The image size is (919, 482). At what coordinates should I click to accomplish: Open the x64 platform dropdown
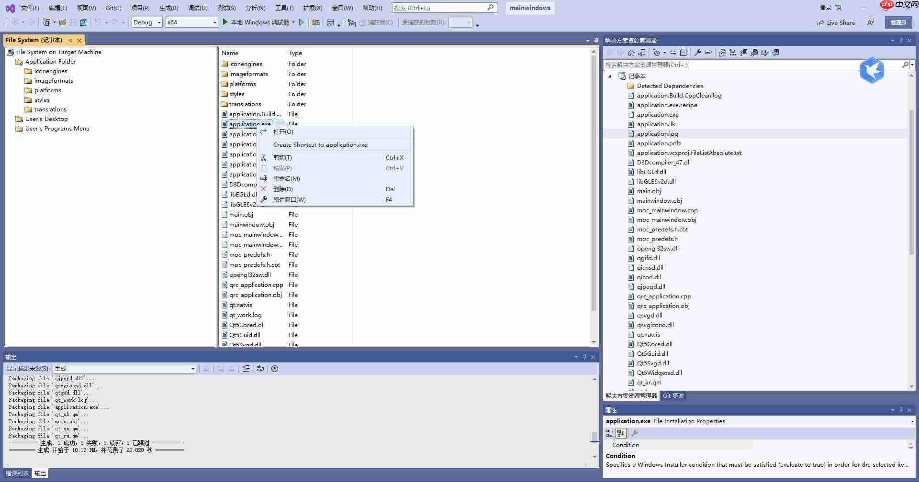214,22
